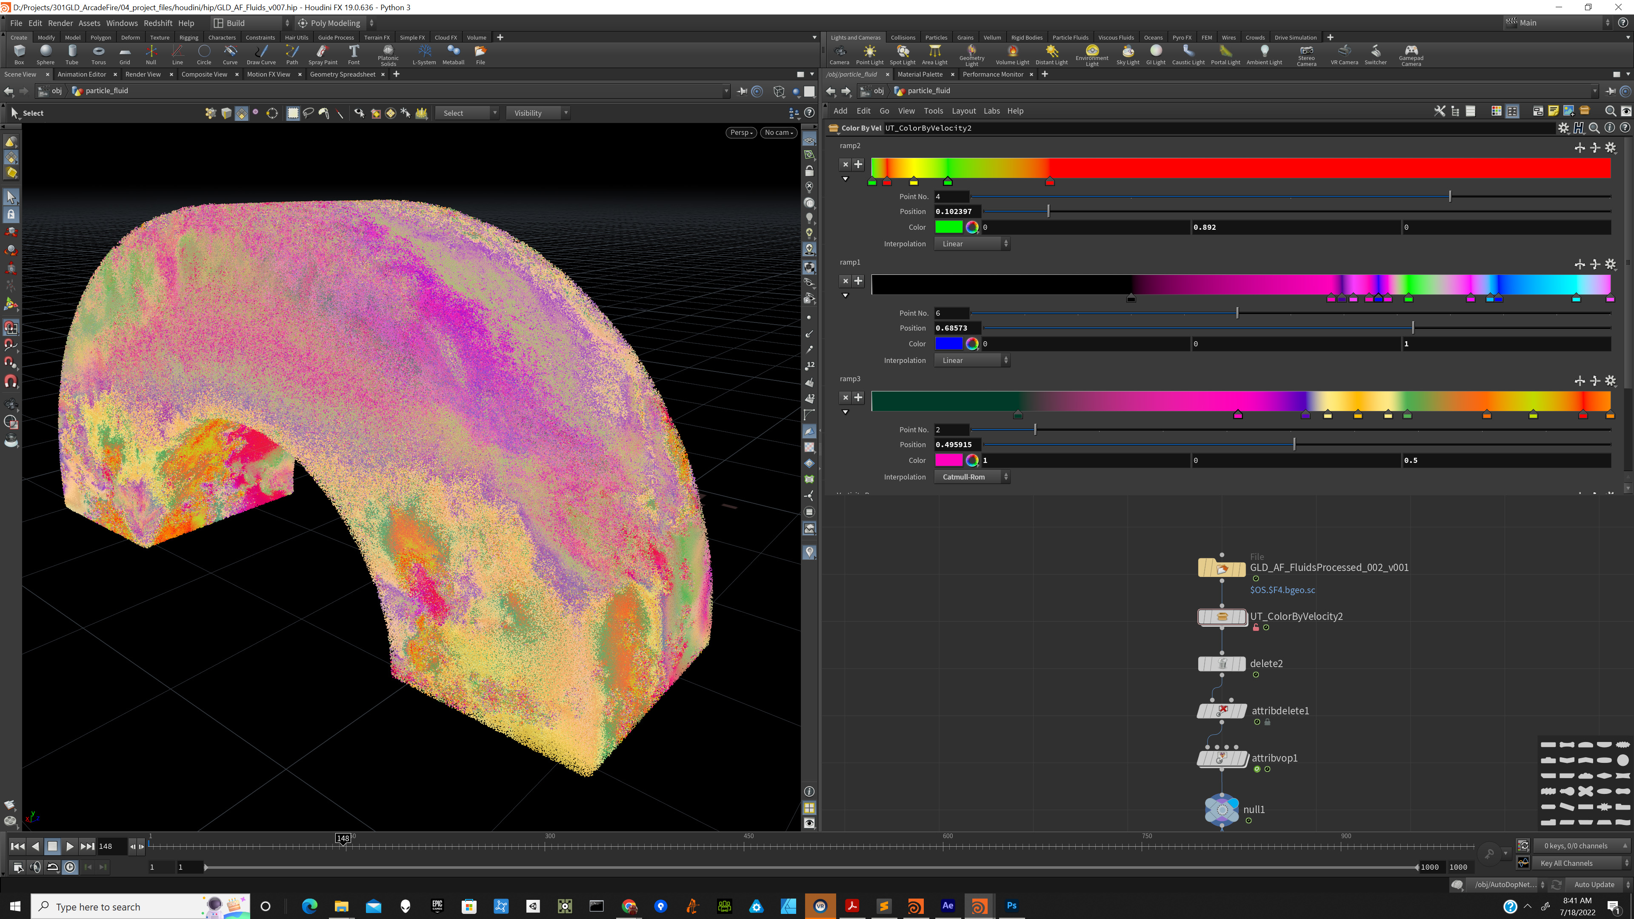Add a Gamepad Camera
This screenshot has width=1634, height=919.
tap(1411, 55)
